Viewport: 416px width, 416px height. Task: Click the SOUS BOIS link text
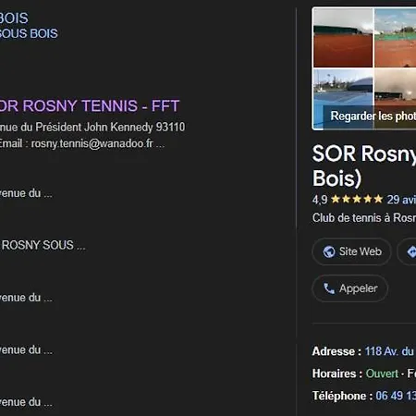(x=29, y=33)
